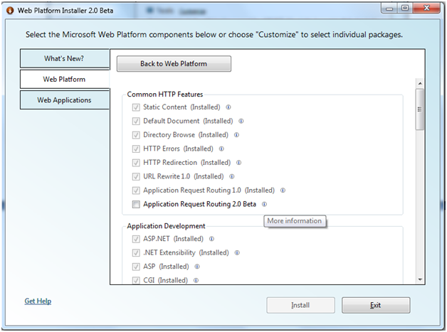Check Application Request Routing 2.0 Beta
The image size is (447, 332).
(136, 204)
